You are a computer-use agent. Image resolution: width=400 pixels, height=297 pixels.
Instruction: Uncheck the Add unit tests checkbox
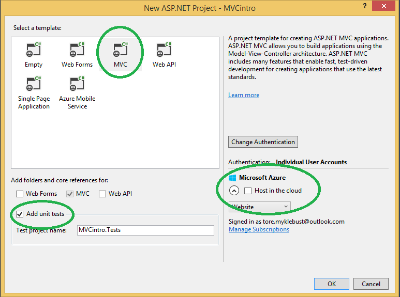click(20, 214)
